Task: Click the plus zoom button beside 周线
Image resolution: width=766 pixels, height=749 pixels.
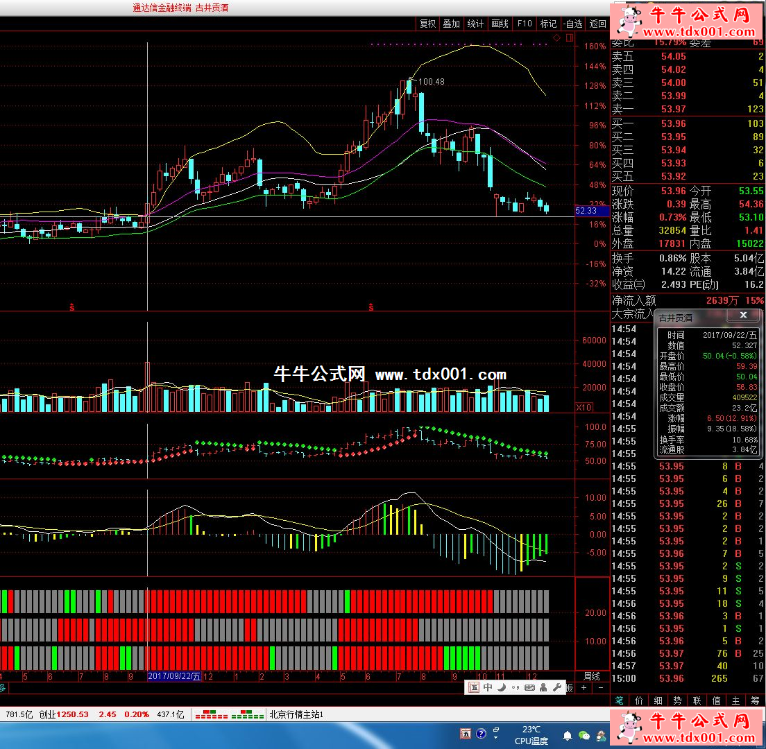Action: [x=584, y=687]
